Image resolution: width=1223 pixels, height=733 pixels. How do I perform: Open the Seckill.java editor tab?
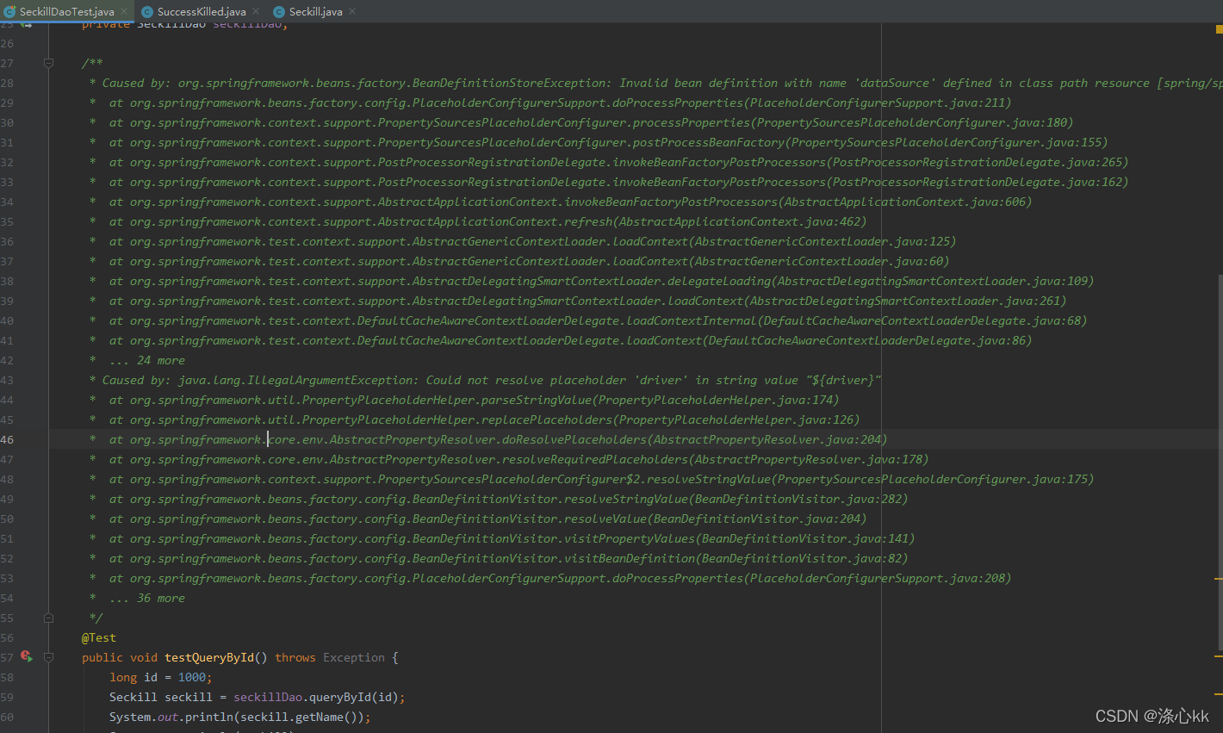pyautogui.click(x=315, y=11)
